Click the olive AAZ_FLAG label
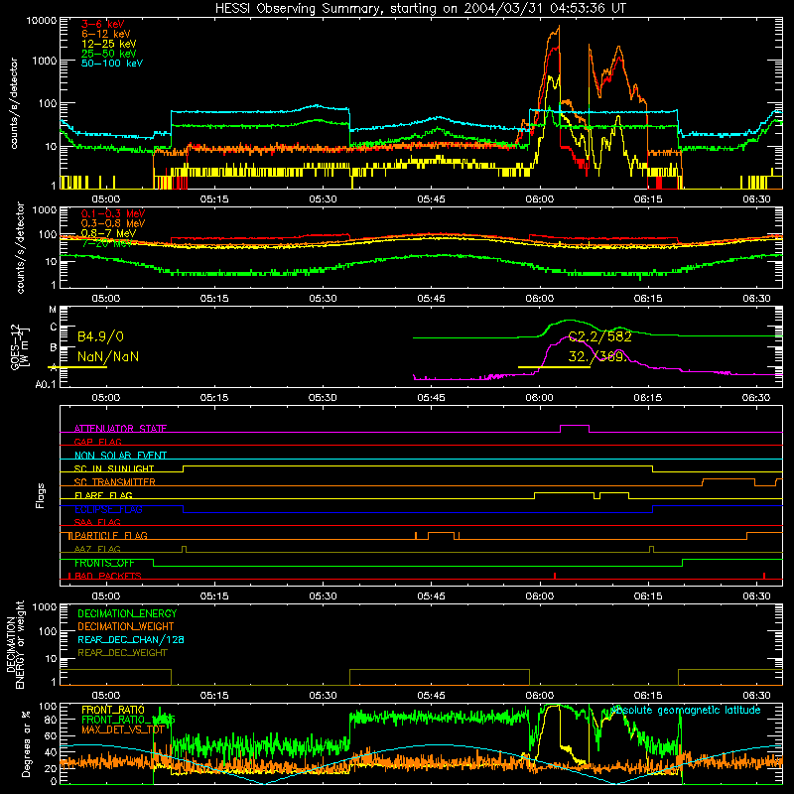 coord(97,549)
